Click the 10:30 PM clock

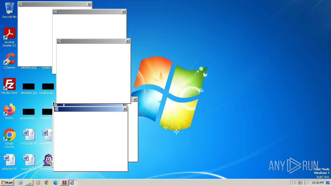pyautogui.click(x=318, y=183)
